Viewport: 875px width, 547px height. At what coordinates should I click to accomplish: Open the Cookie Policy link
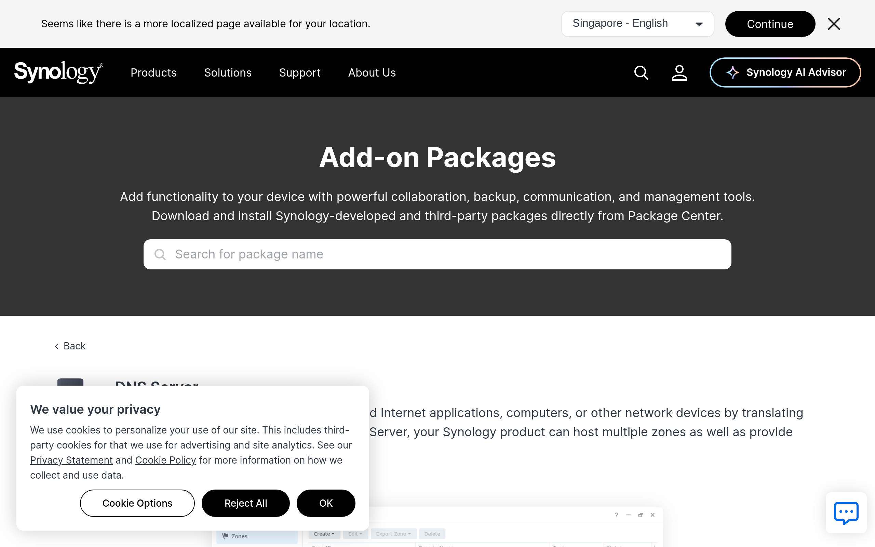pos(165,460)
